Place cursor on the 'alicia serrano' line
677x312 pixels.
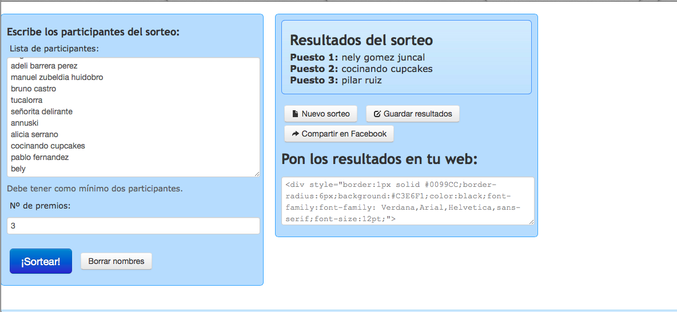point(34,134)
